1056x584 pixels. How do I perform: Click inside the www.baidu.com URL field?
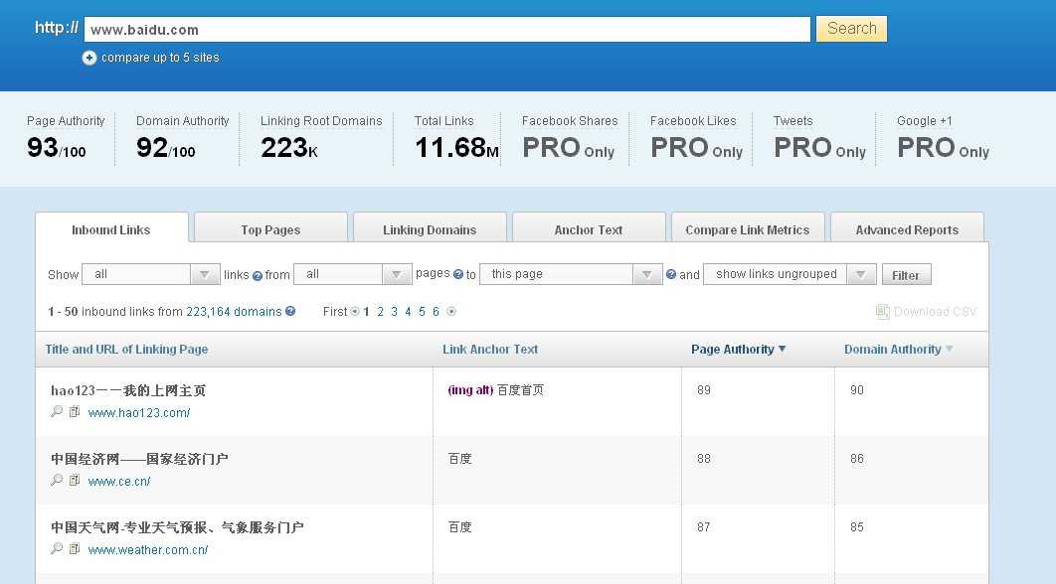[447, 29]
